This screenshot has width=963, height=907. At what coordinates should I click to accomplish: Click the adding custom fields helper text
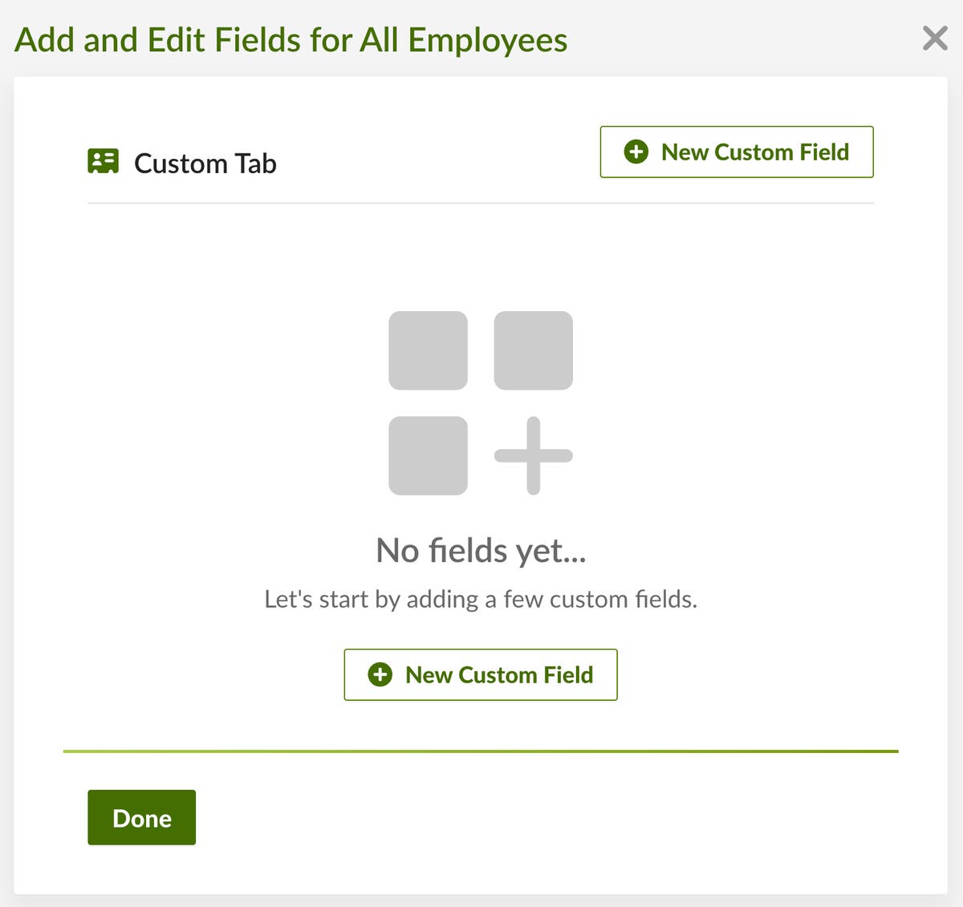[x=481, y=598]
